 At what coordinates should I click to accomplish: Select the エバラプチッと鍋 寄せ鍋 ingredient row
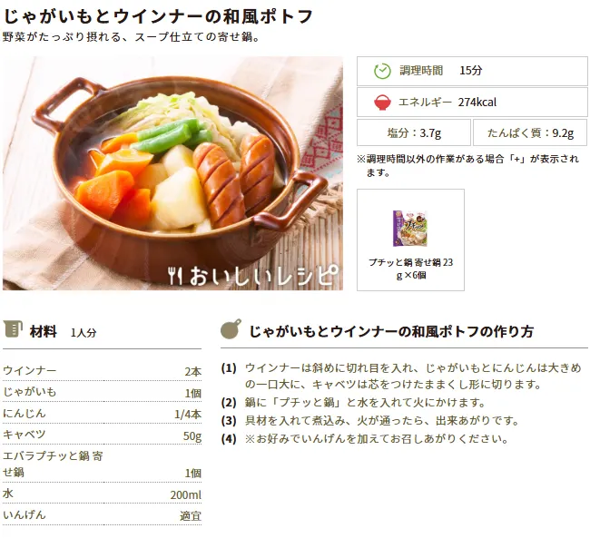click(102, 464)
